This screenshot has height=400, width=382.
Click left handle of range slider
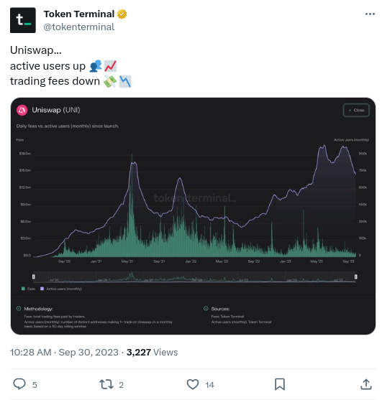point(34,276)
